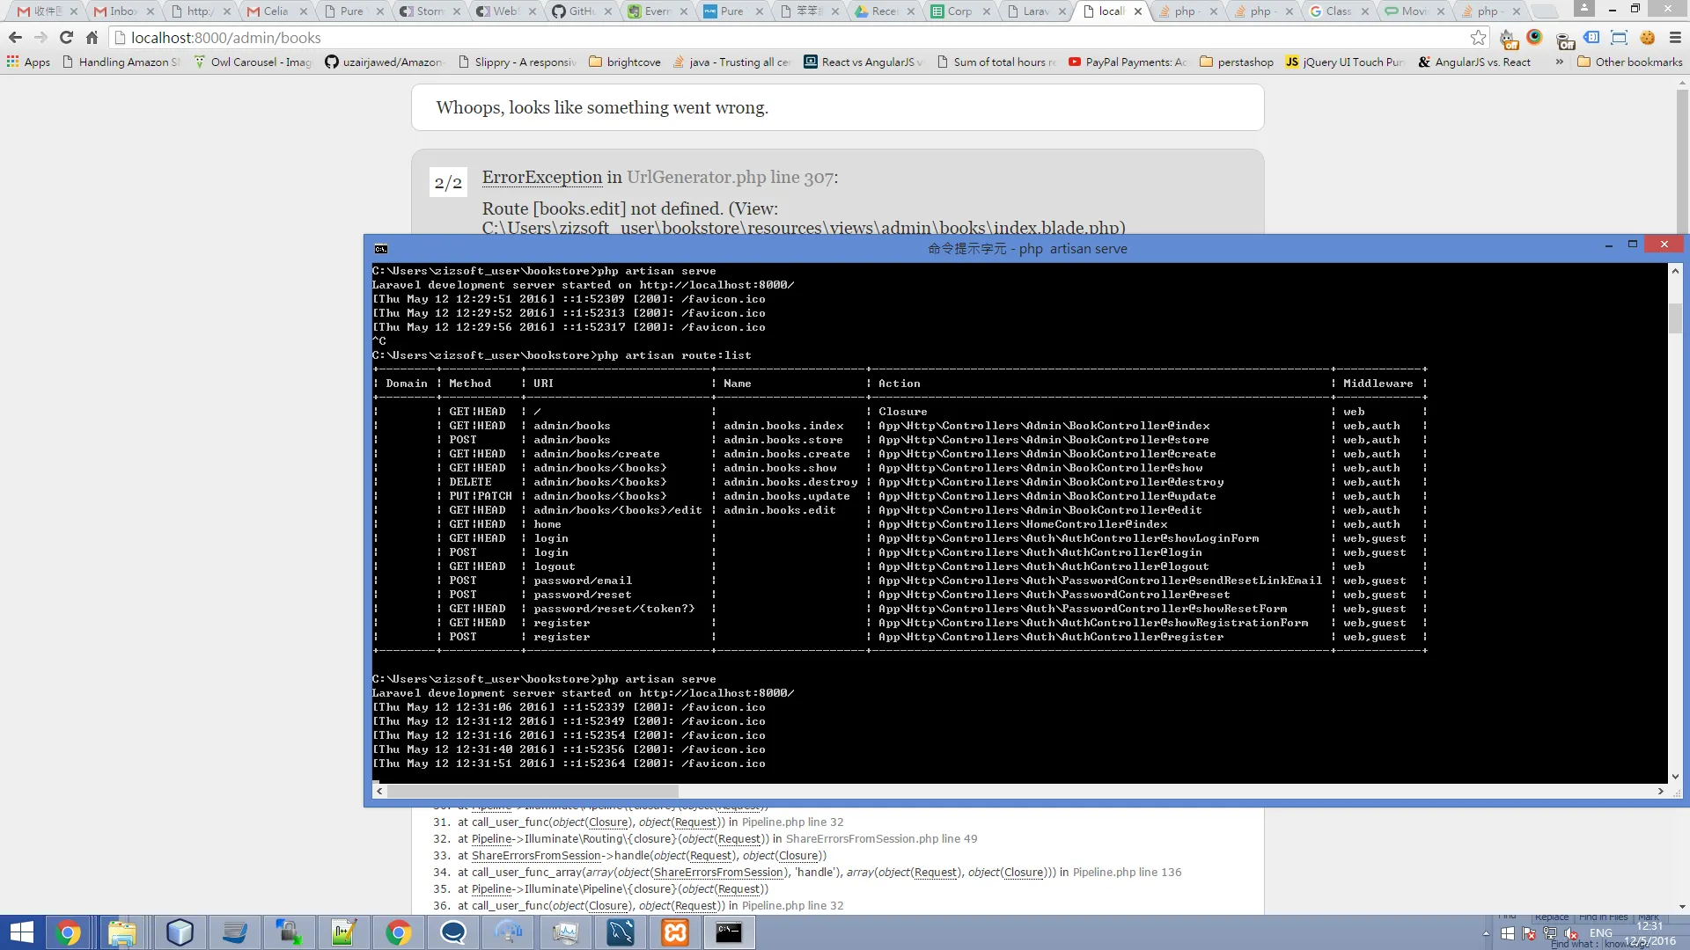Switch to the GitHub browser tab
Screen dimensions: 1690x950
point(579,11)
